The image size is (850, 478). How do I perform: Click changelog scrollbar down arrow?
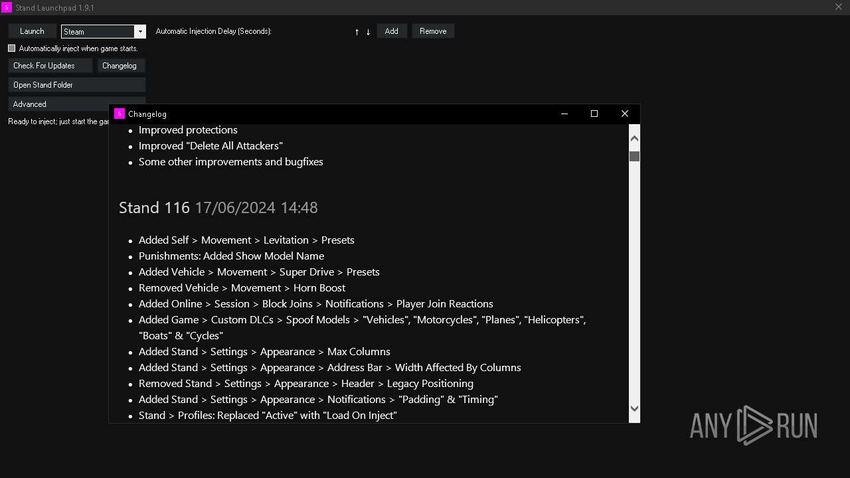(634, 409)
